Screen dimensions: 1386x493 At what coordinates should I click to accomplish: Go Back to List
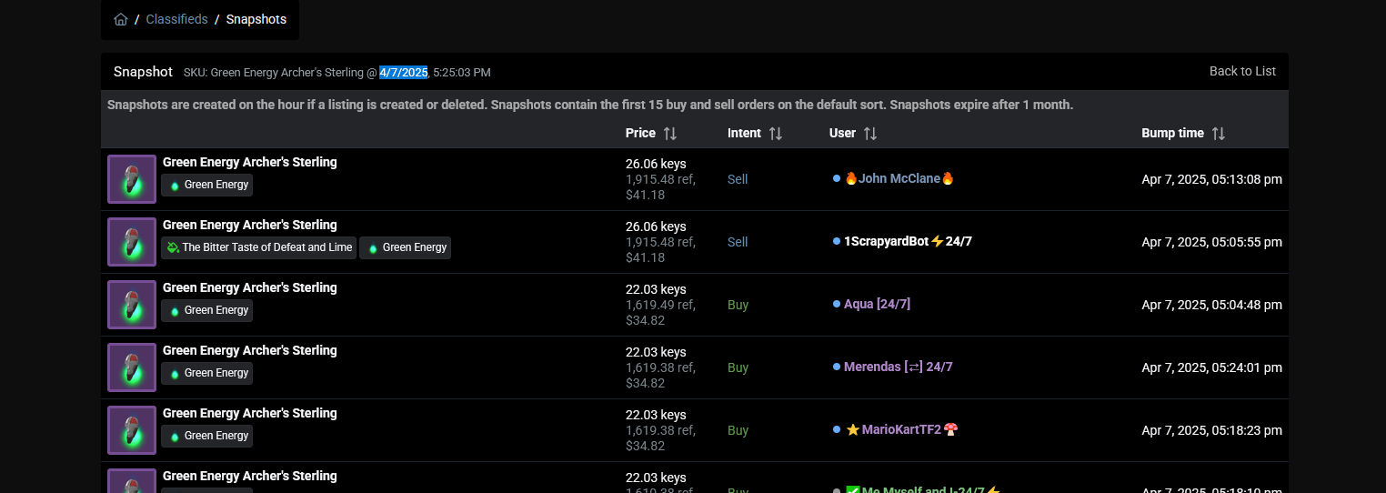(x=1242, y=71)
